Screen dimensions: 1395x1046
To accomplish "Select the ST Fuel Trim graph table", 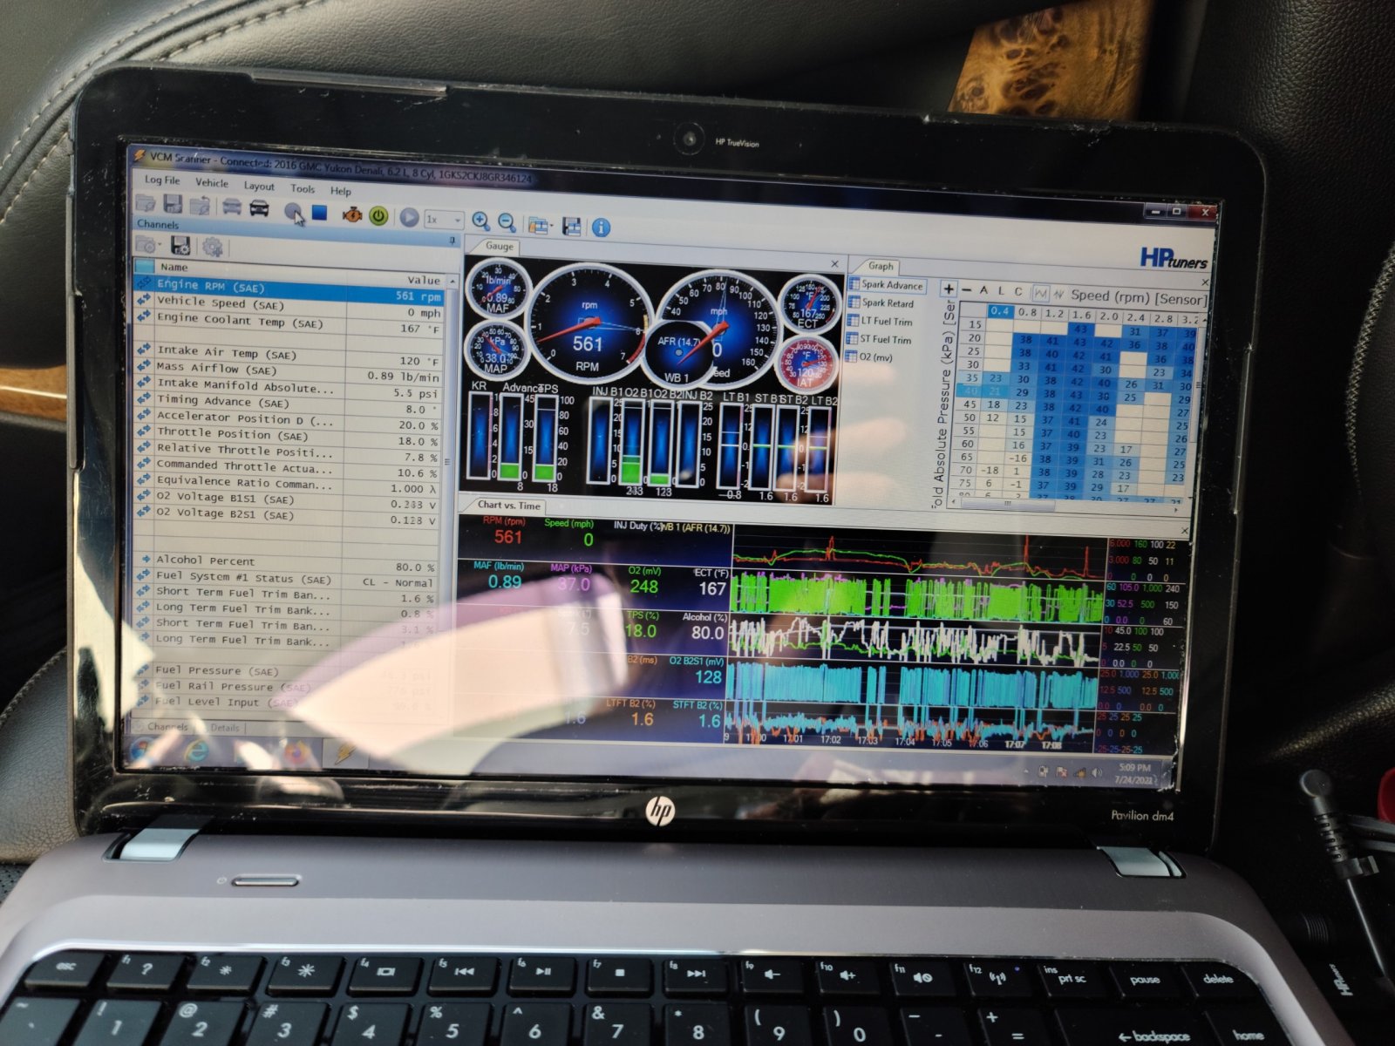I will 881,340.
